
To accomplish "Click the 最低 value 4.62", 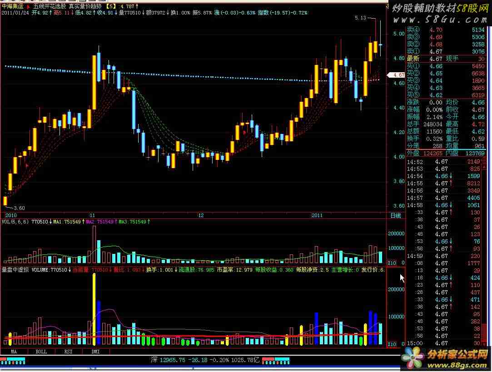I will [478, 131].
